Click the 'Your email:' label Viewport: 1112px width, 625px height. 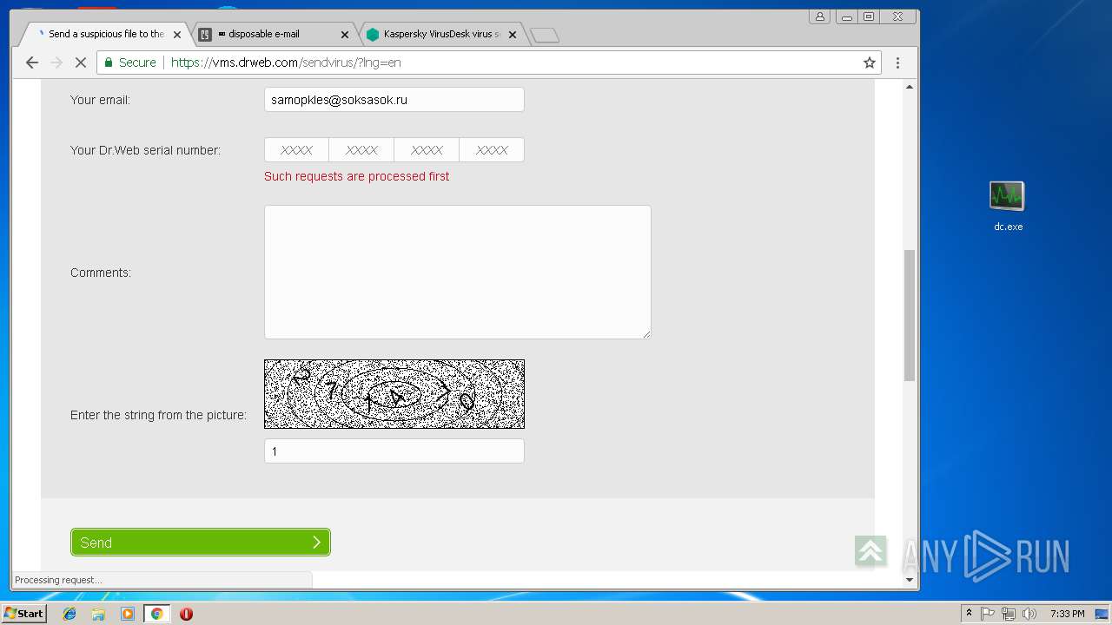point(100,100)
